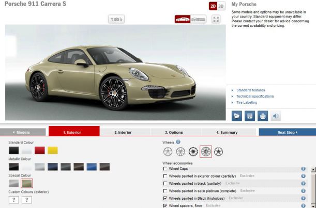Choose the fifth five-spoke wheel design

(x=218, y=151)
